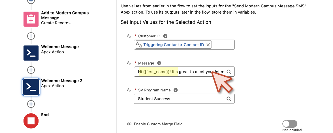
Task: Toggle the Enable Custom Merge Field switch
Action: (x=290, y=124)
